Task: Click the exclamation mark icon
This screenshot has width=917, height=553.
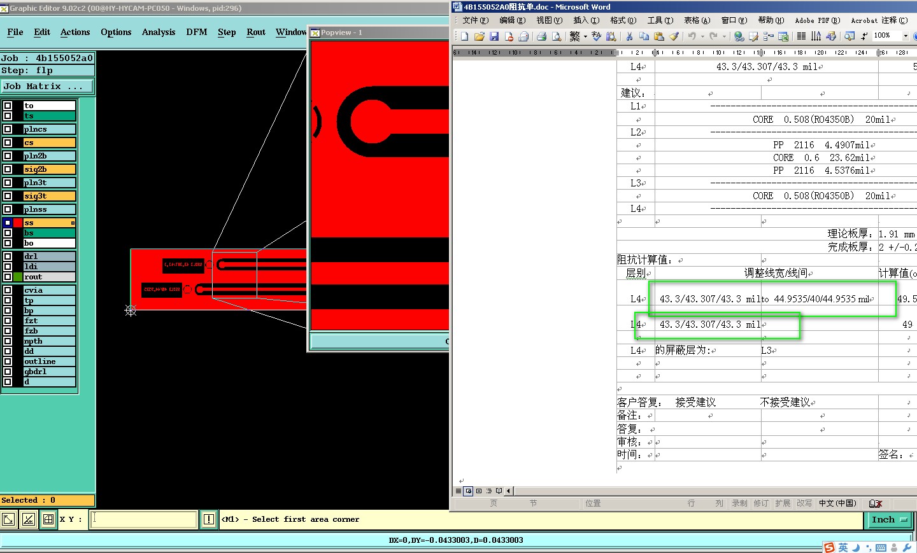Action: (x=208, y=519)
